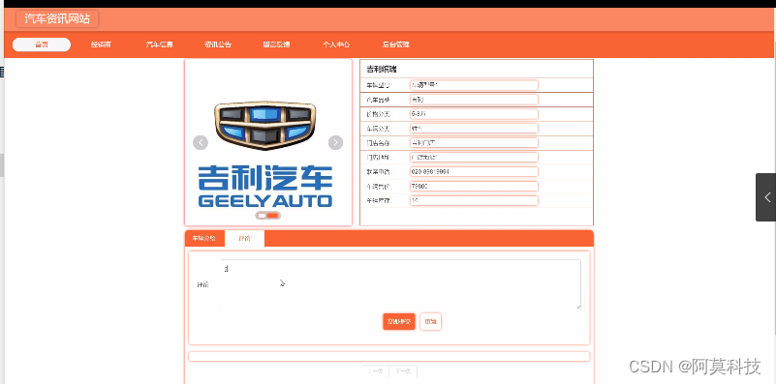Click the first field under 吉利缤瑞

click(x=474, y=85)
